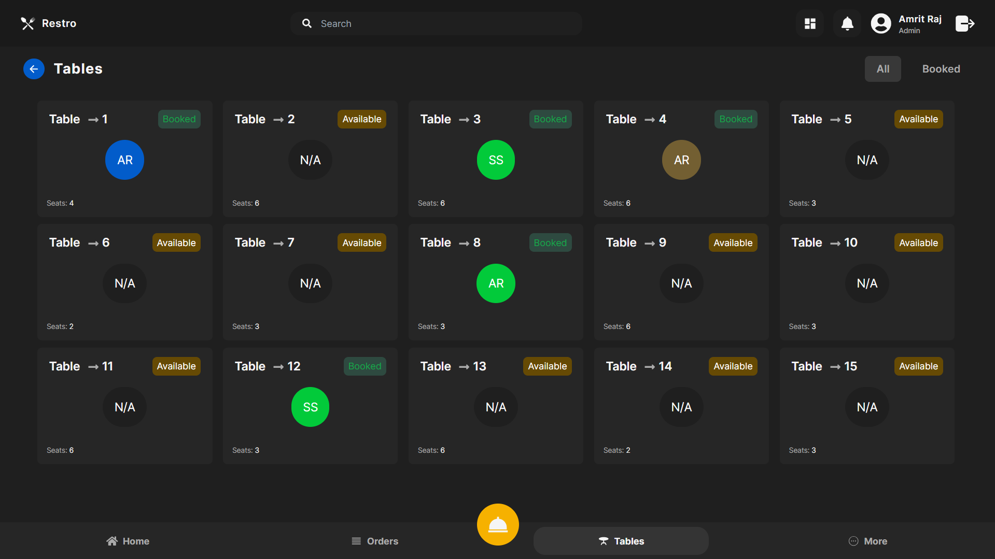The width and height of the screenshot is (995, 559).
Task: Click the Restro crossed utensils logo
Action: (27, 23)
